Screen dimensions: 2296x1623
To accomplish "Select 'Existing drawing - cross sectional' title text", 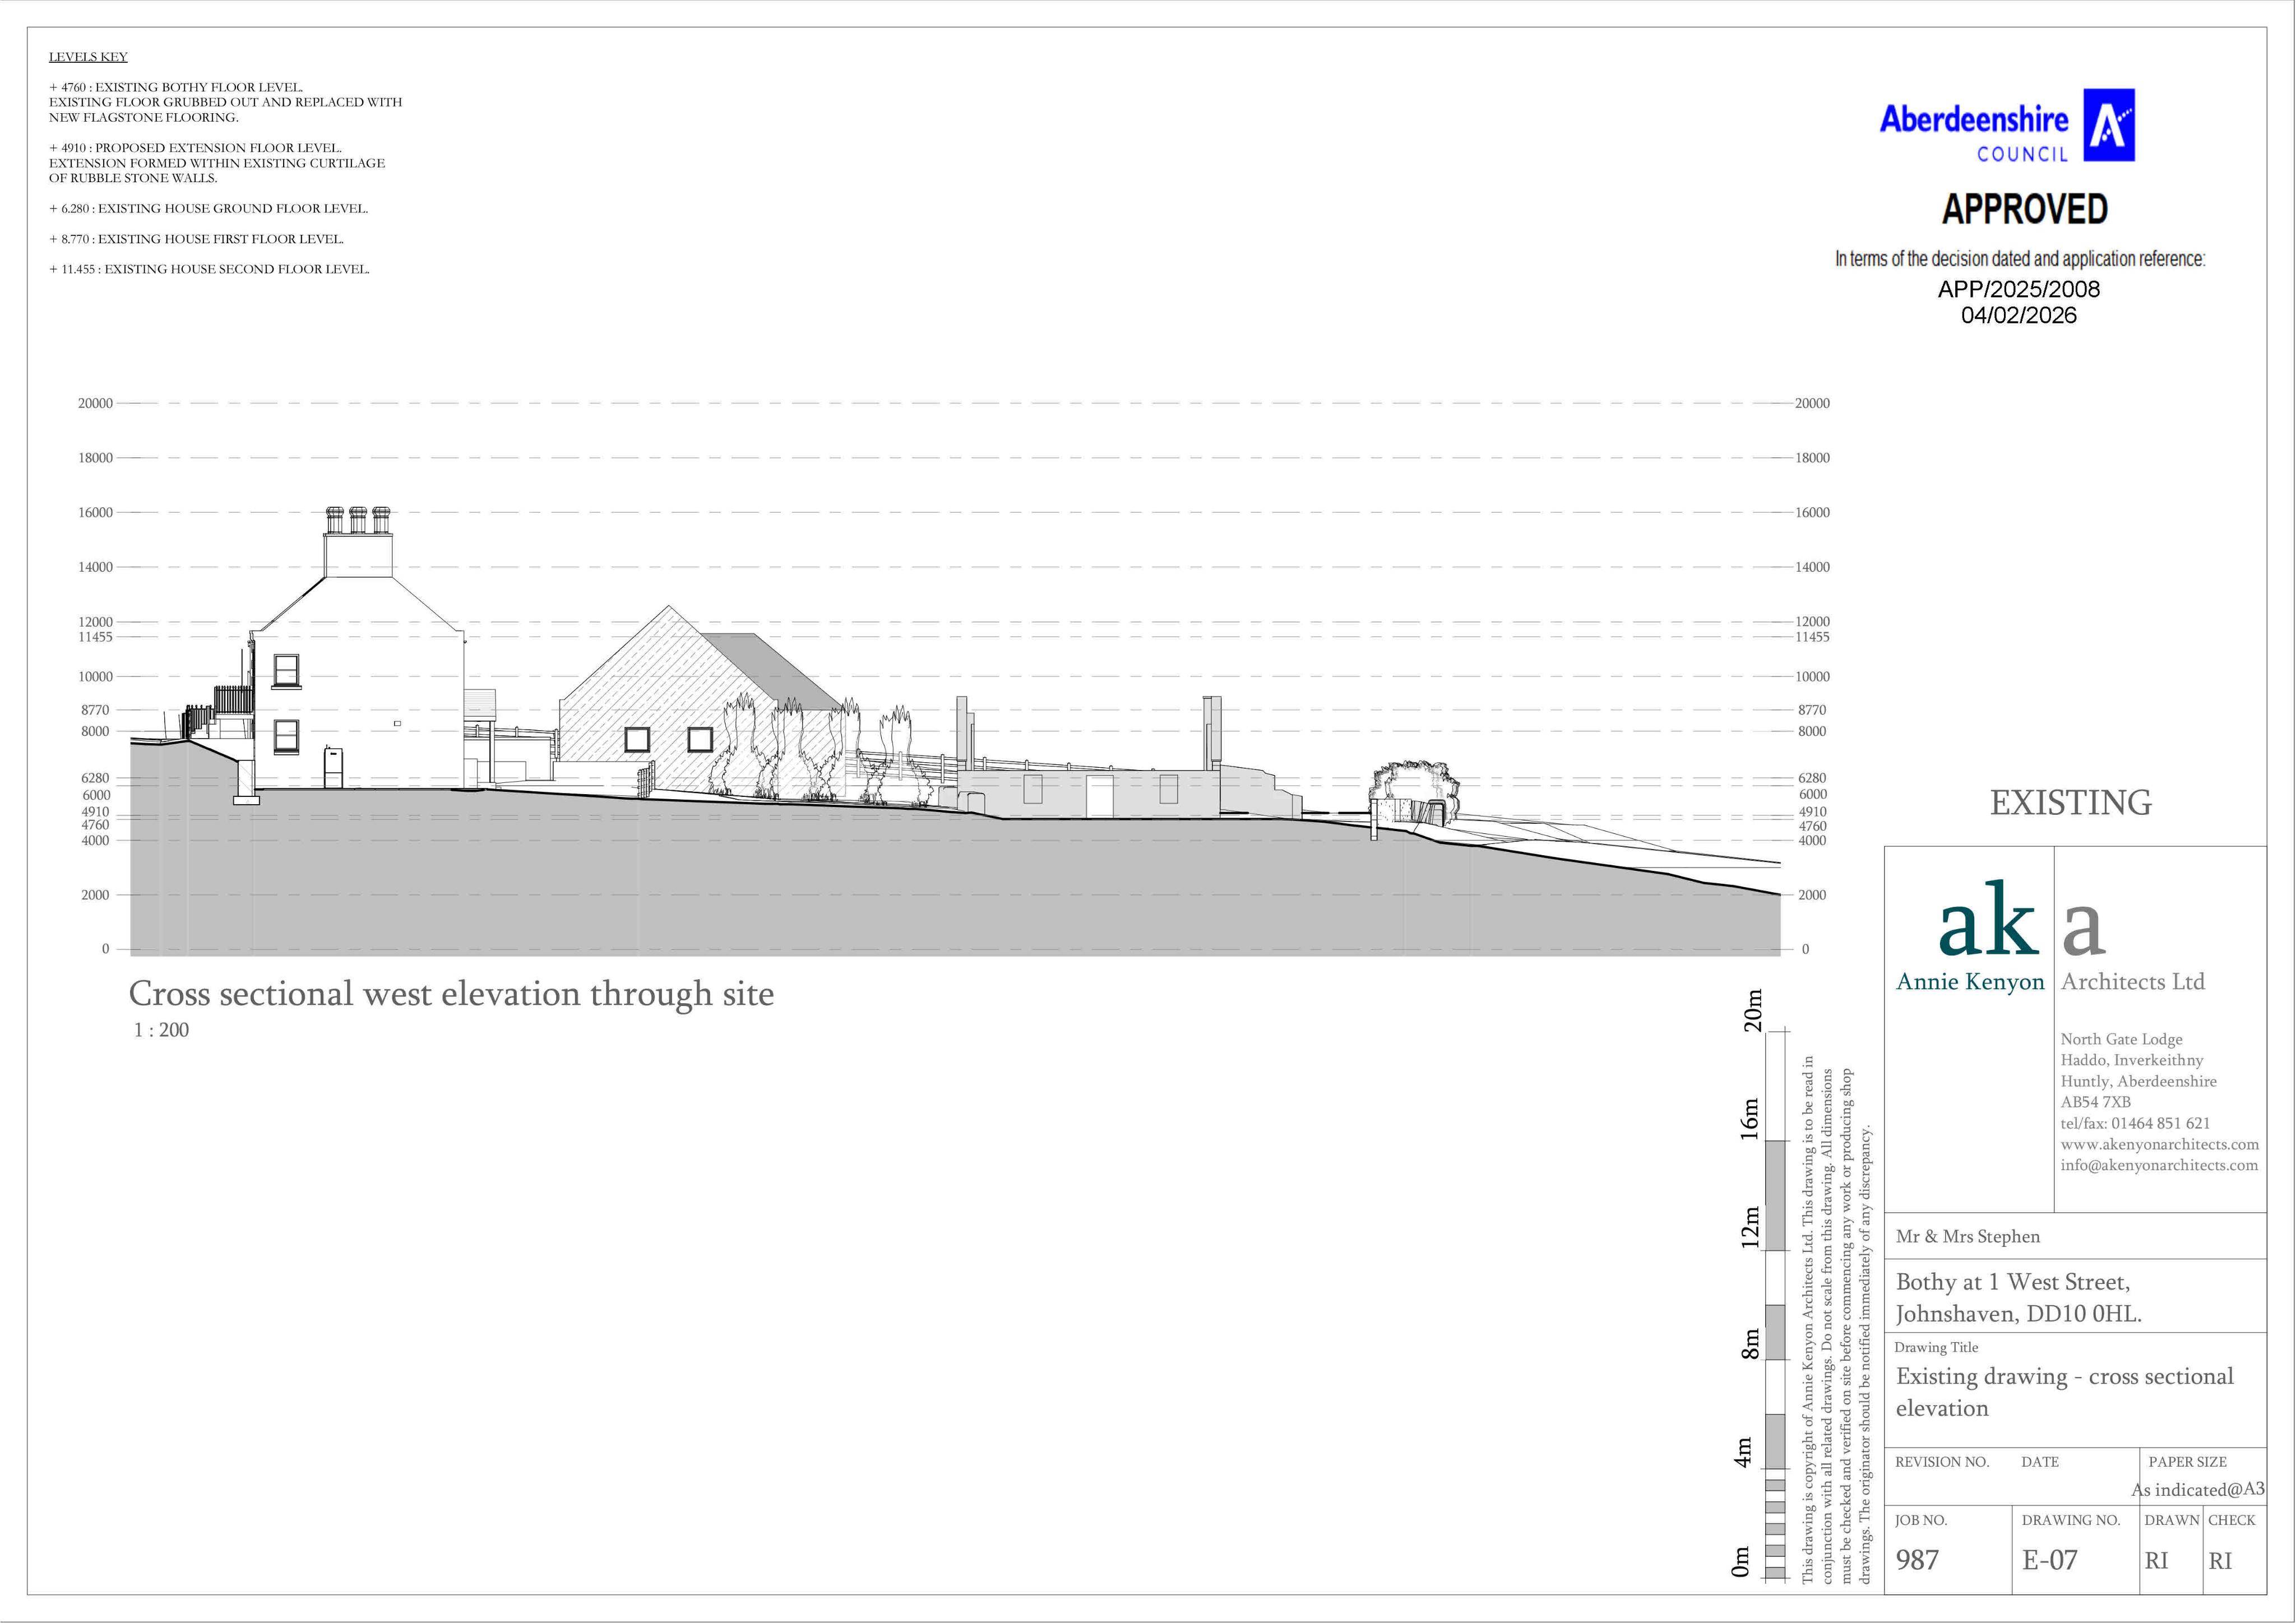I will tap(2064, 1377).
